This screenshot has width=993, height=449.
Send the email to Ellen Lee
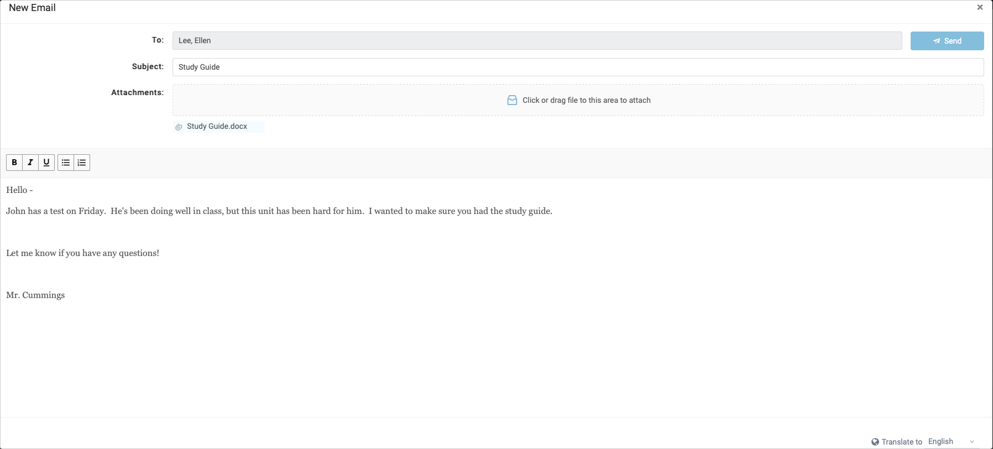coord(947,41)
